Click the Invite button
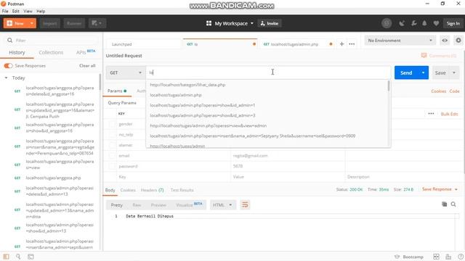The height and width of the screenshot is (261, 465). [270, 23]
